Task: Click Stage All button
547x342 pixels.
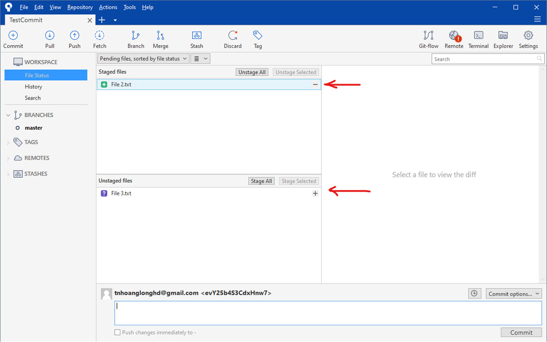Action: 261,181
